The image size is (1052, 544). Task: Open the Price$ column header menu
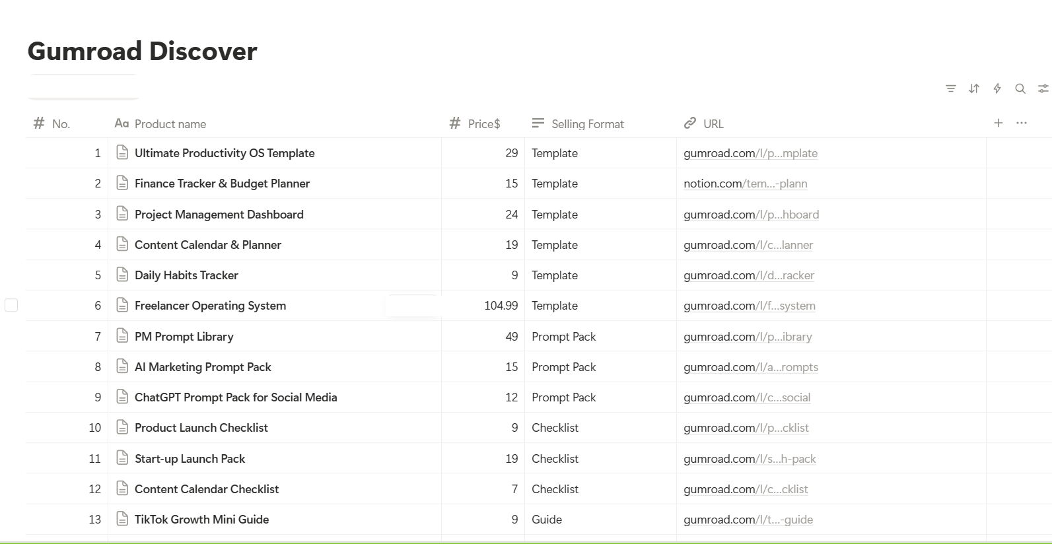[x=483, y=123]
